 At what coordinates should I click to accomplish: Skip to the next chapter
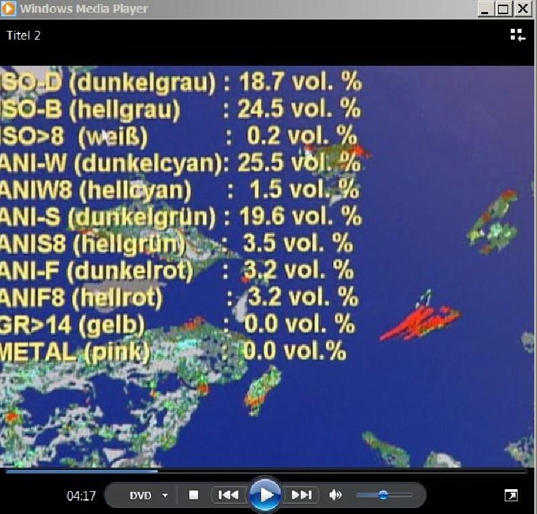(x=301, y=495)
